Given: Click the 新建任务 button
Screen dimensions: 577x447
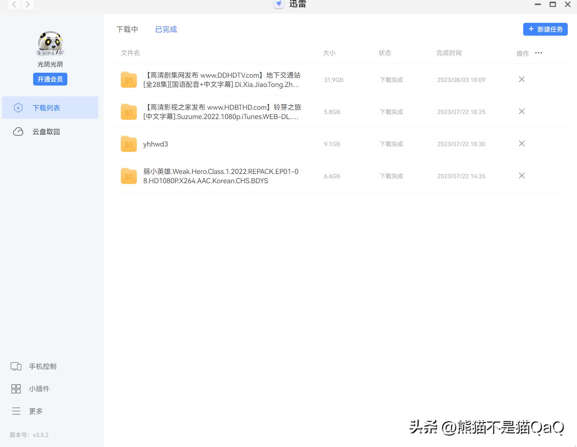Looking at the screenshot, I should pyautogui.click(x=545, y=29).
